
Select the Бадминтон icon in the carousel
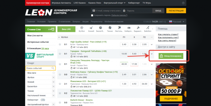coord(138,28)
